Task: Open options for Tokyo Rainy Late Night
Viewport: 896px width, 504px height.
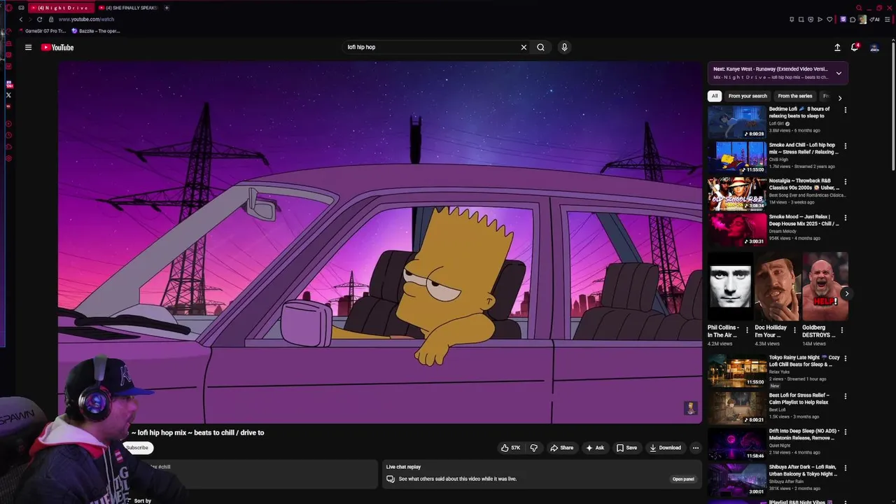Action: pos(845,358)
